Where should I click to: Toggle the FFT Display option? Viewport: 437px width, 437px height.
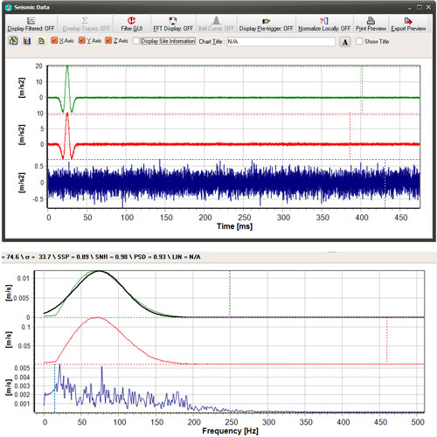pos(173,24)
